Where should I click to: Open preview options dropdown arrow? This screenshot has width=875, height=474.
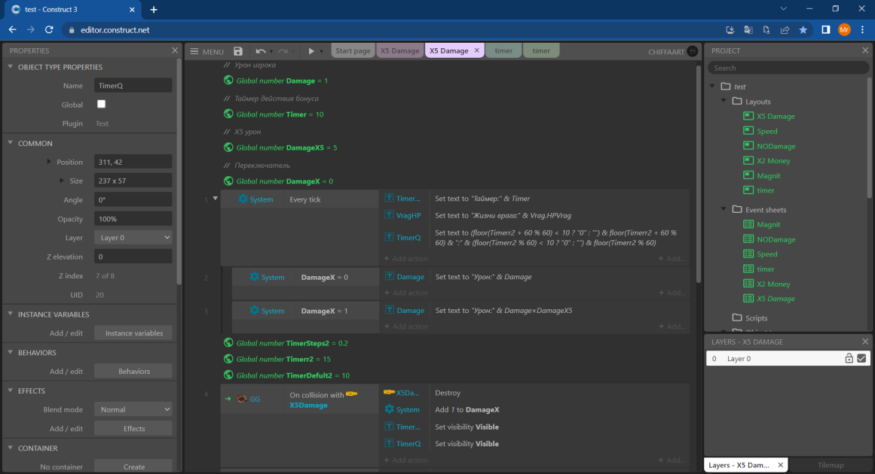click(321, 52)
